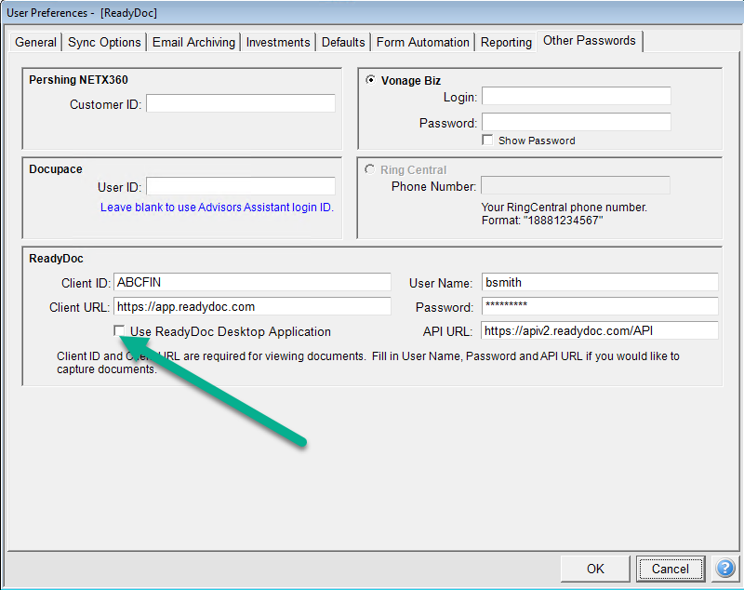Go to the Reporting tab
This screenshot has height=590, width=744.
(x=506, y=42)
